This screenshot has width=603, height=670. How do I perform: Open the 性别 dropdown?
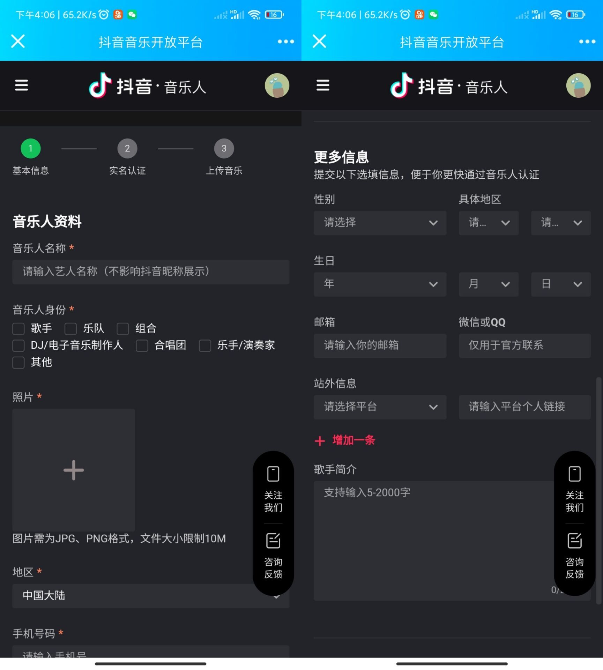coord(380,223)
